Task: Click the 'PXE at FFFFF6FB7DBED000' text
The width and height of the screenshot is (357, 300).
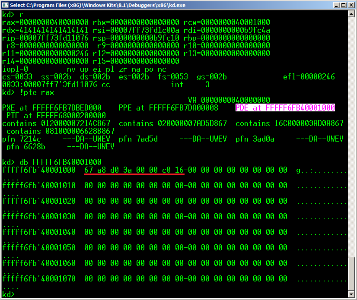Action: point(52,107)
